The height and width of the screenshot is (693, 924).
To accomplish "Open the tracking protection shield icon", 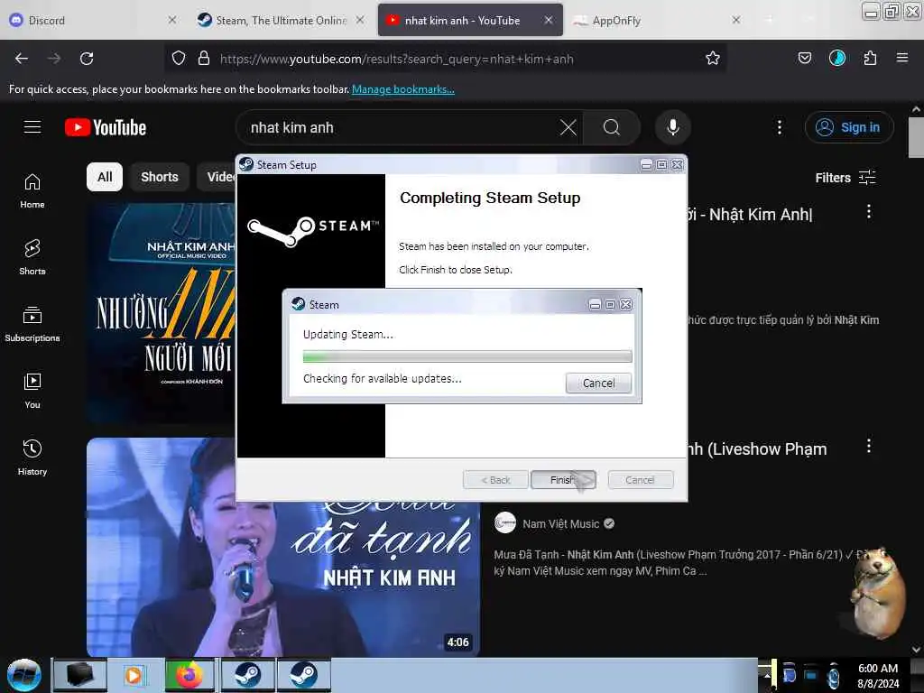I will click(179, 59).
